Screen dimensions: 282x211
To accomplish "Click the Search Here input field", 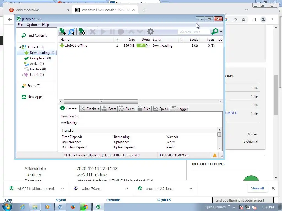I will pyautogui.click(x=194, y=32).
